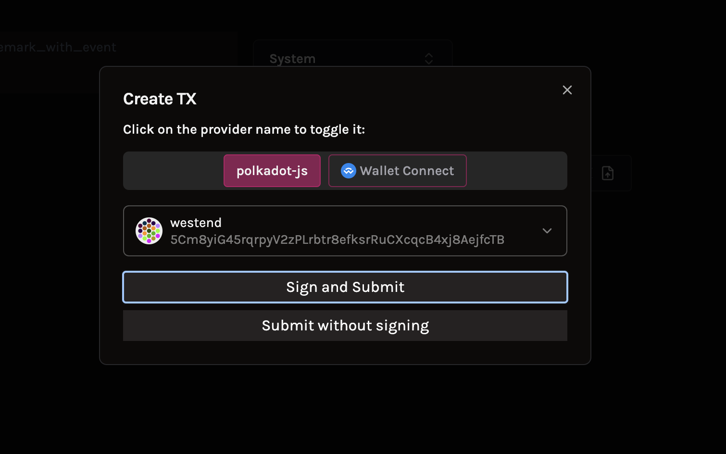The width and height of the screenshot is (726, 454).
Task: Click the provider selection bar background
Action: point(173,171)
